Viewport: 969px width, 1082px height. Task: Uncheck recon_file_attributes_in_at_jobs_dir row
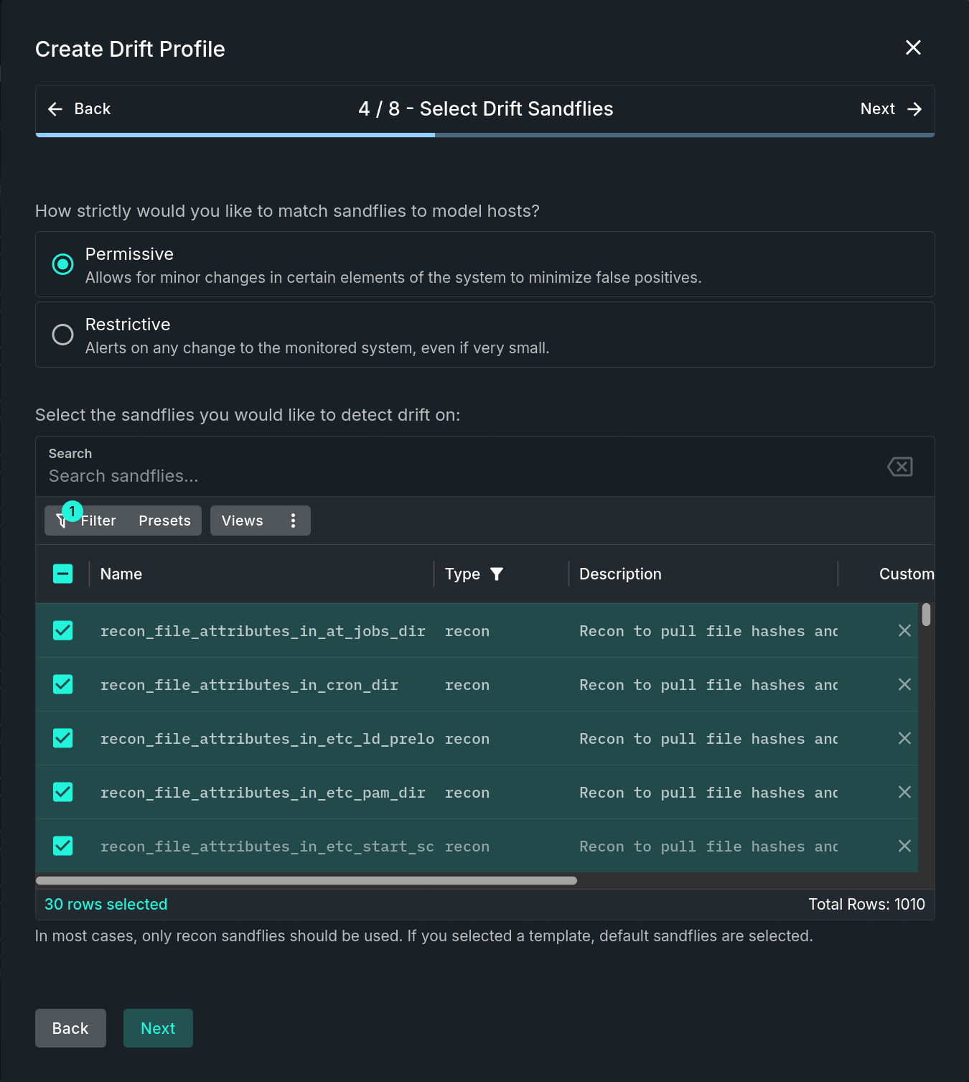tap(62, 630)
